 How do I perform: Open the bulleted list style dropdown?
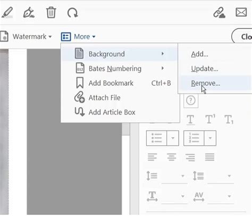[173, 138]
